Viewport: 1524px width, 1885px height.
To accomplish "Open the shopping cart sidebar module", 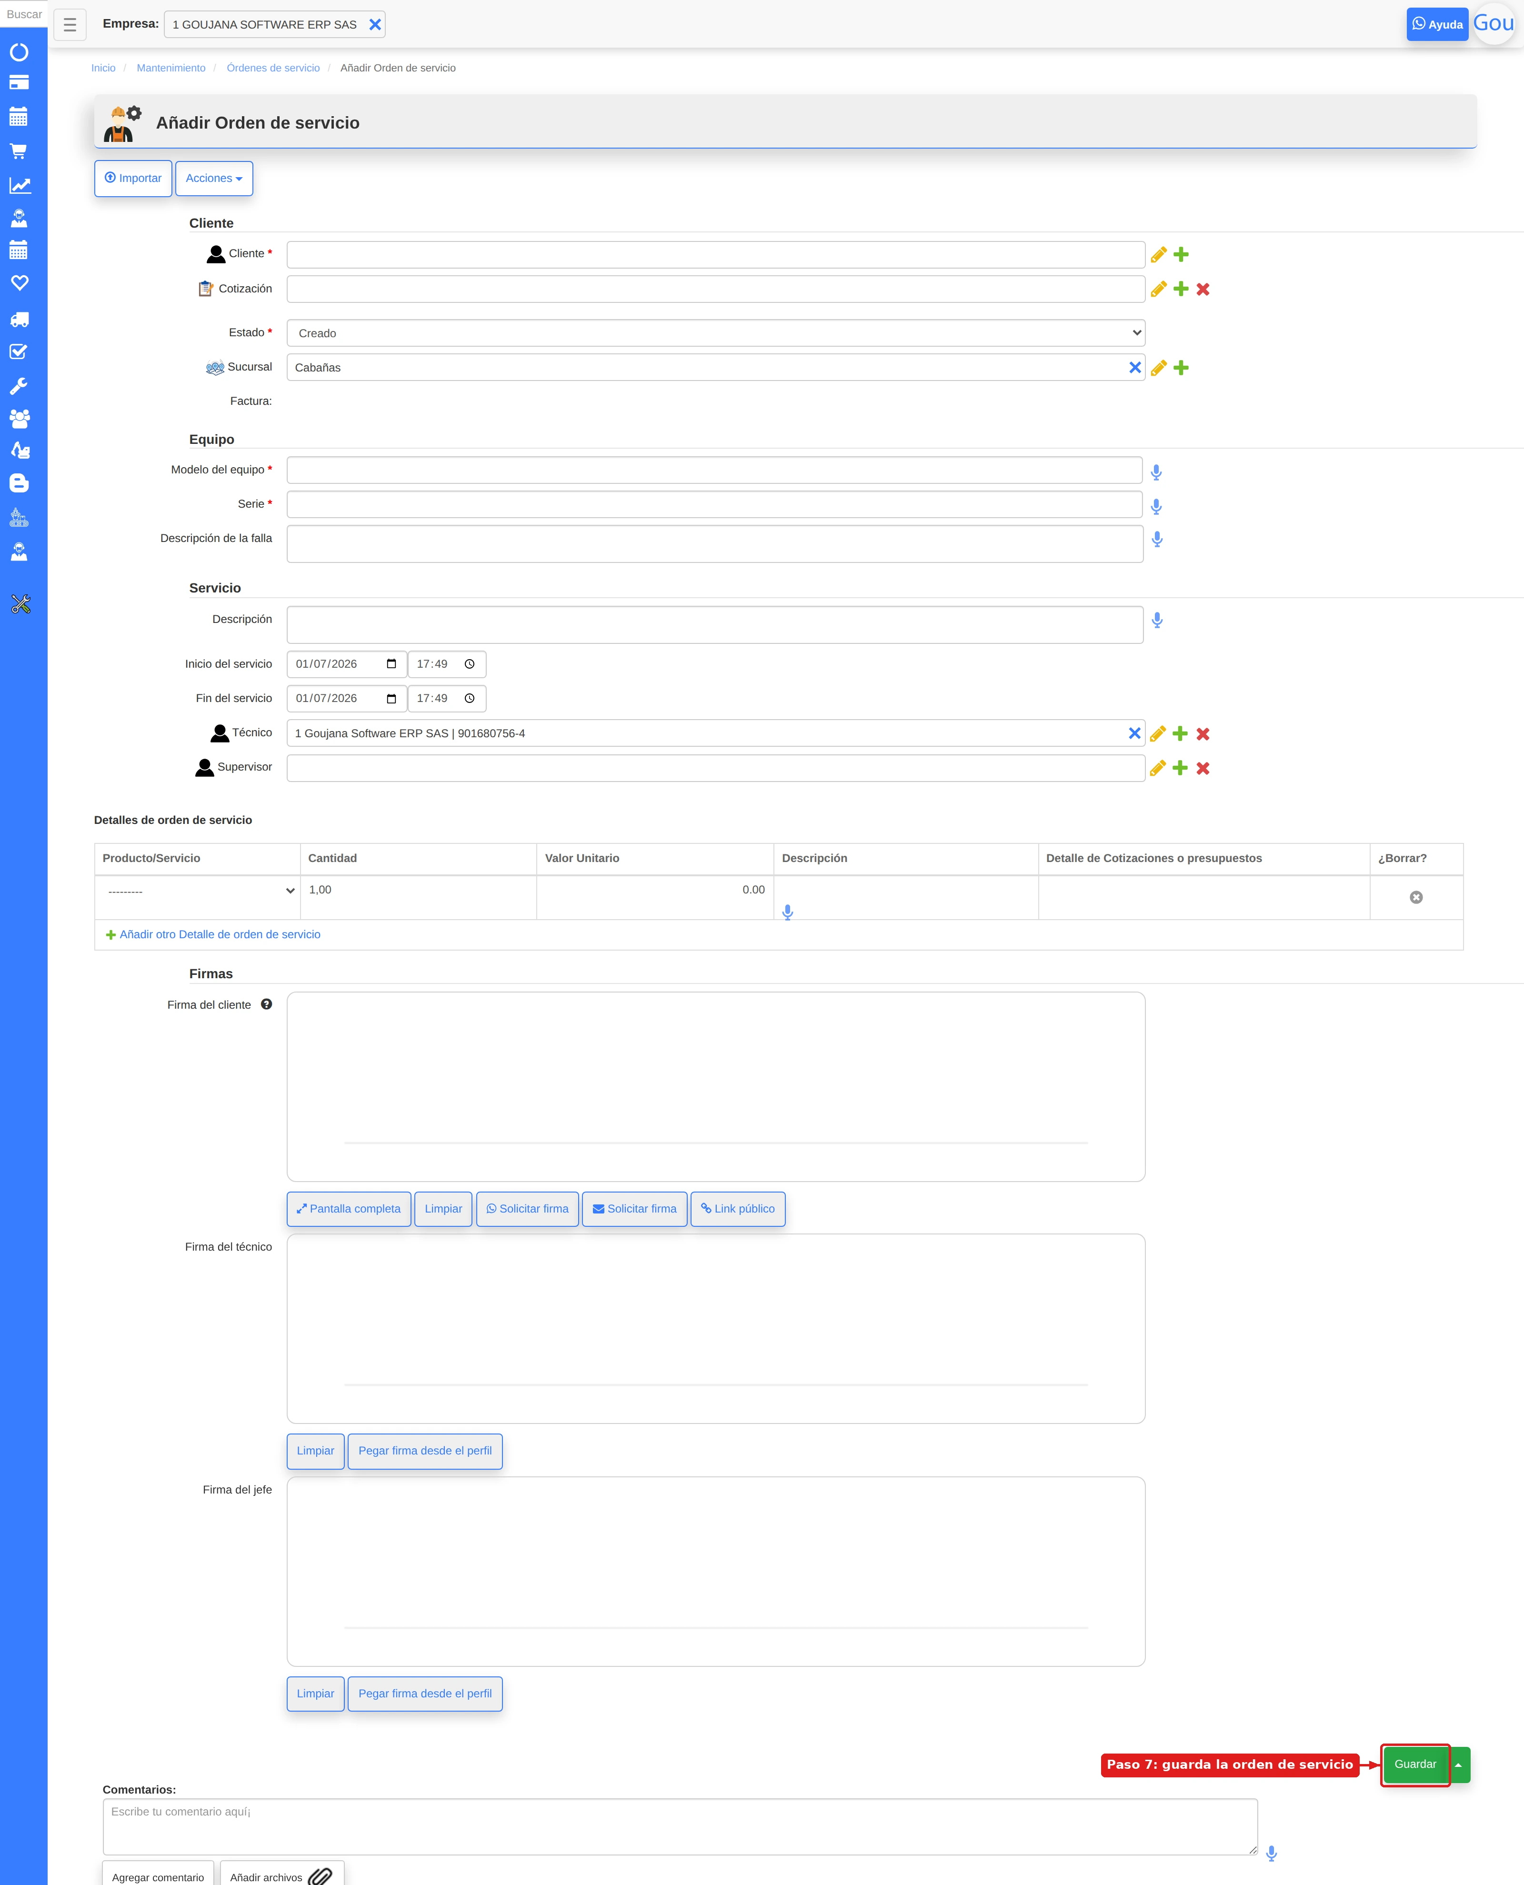I will 19,151.
